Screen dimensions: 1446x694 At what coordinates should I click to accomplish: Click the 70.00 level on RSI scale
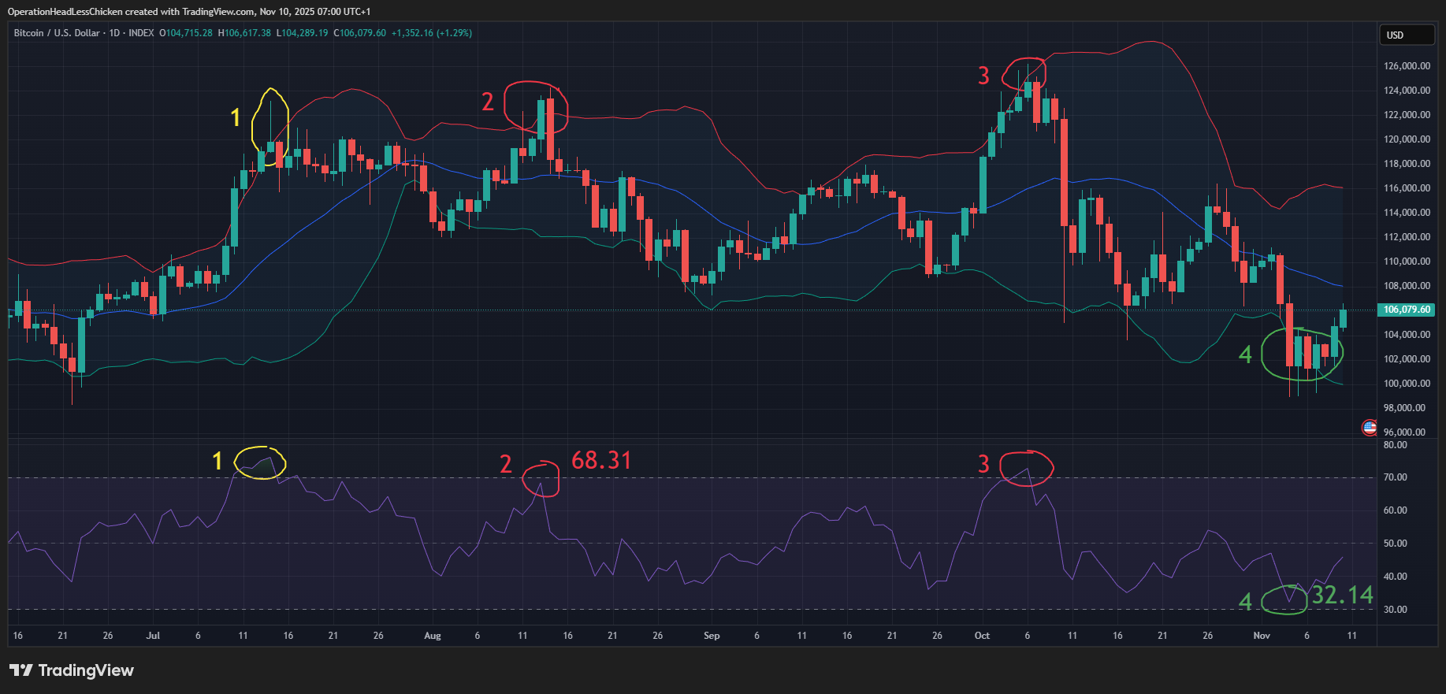pos(1395,477)
